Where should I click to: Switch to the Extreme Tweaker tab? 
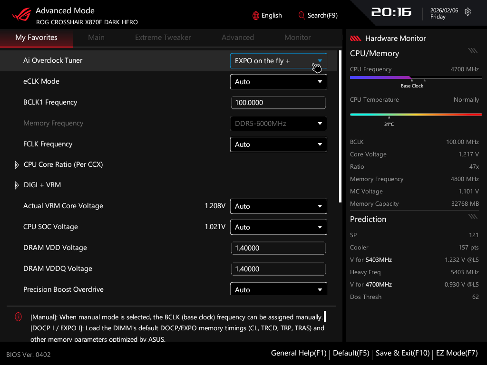(x=163, y=38)
